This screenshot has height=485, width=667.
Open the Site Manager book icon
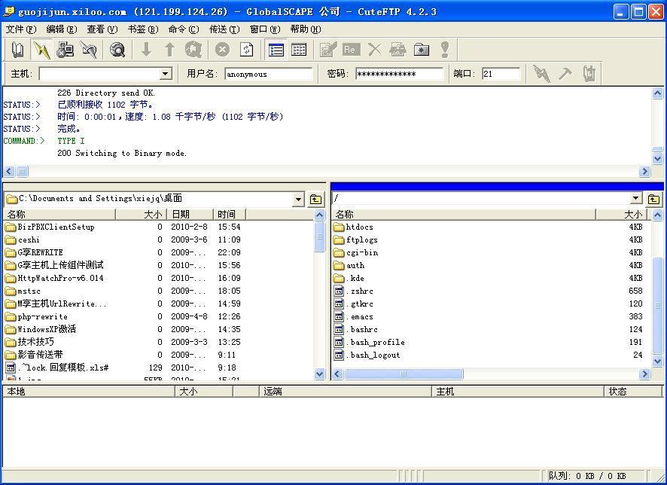[18, 50]
